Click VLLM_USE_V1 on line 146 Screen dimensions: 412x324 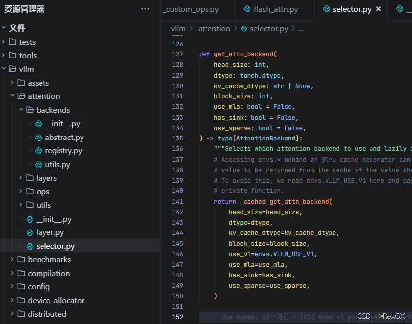click(293, 254)
